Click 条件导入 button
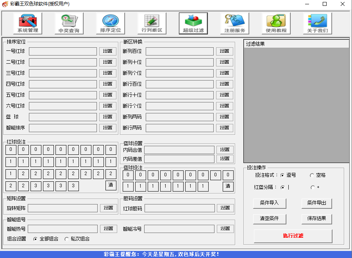352x258 pixels. point(270,203)
